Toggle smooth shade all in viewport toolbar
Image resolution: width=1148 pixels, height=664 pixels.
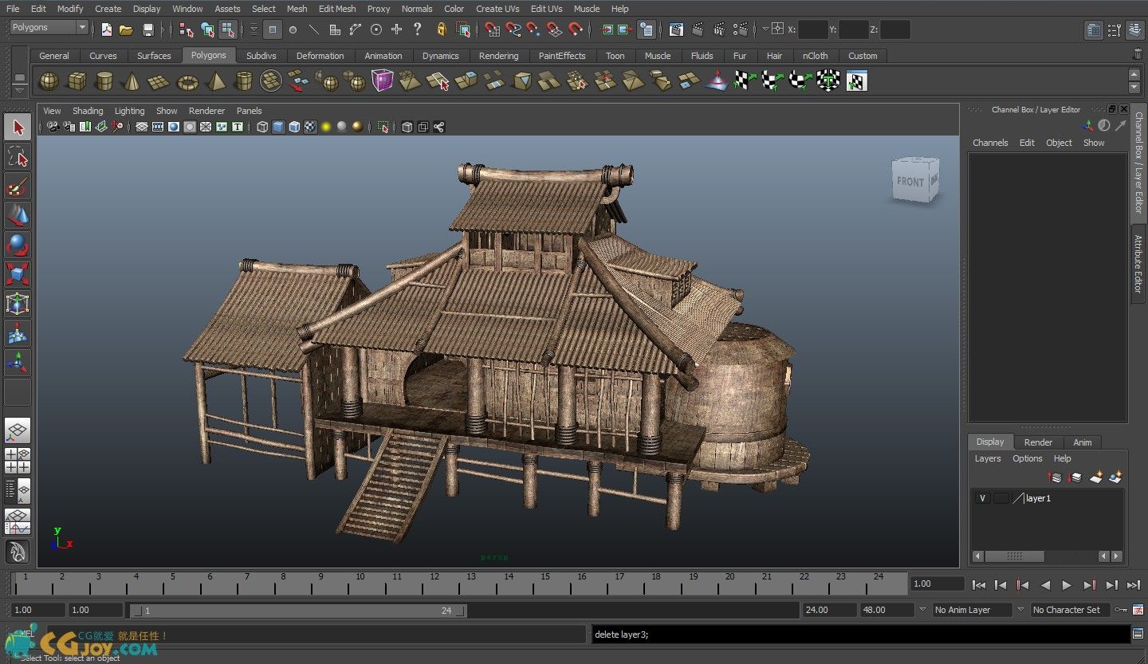coord(278,127)
